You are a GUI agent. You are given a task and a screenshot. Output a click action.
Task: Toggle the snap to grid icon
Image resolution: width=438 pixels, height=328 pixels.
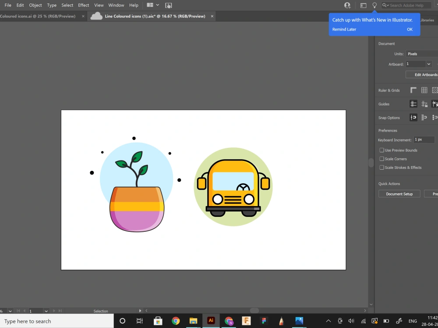(x=424, y=117)
